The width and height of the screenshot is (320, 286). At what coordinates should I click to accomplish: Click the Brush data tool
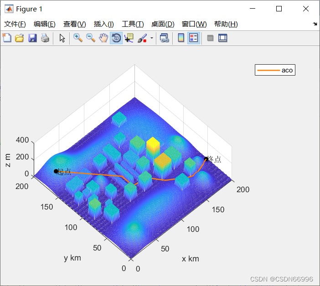point(142,38)
